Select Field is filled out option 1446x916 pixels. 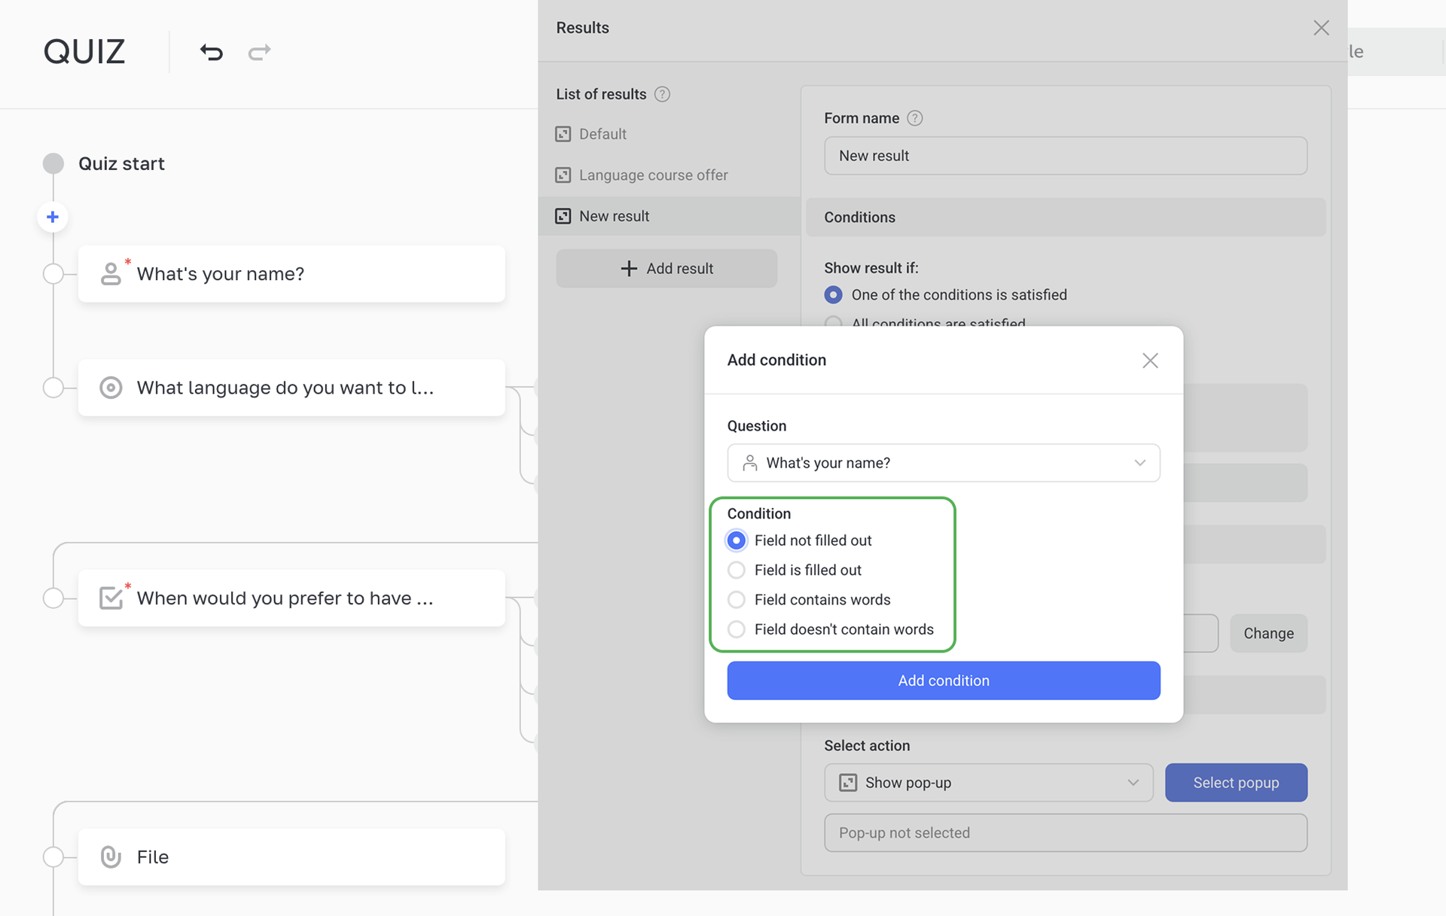tap(737, 571)
